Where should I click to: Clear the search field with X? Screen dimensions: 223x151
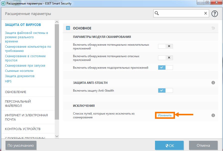tap(205, 13)
